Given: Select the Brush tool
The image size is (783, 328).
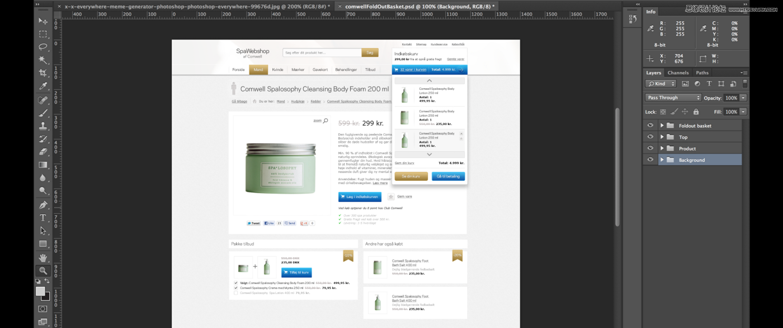Looking at the screenshot, I should (x=43, y=113).
